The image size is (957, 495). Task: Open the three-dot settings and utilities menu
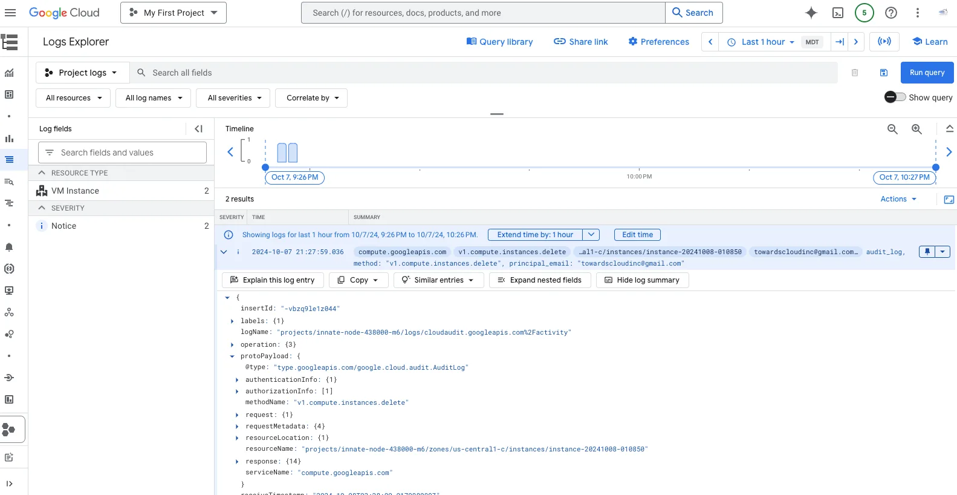pos(918,13)
